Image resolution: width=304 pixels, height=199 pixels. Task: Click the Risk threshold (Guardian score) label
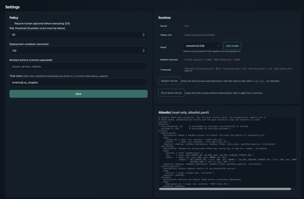pyautogui.click(x=37, y=28)
